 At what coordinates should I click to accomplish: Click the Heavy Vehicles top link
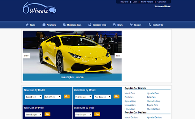[x=147, y=2]
